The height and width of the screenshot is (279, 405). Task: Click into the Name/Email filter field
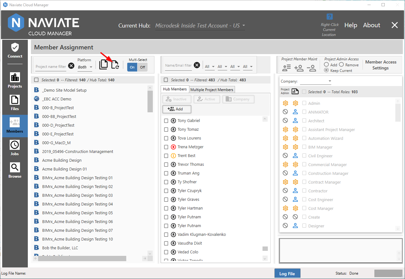click(x=178, y=66)
